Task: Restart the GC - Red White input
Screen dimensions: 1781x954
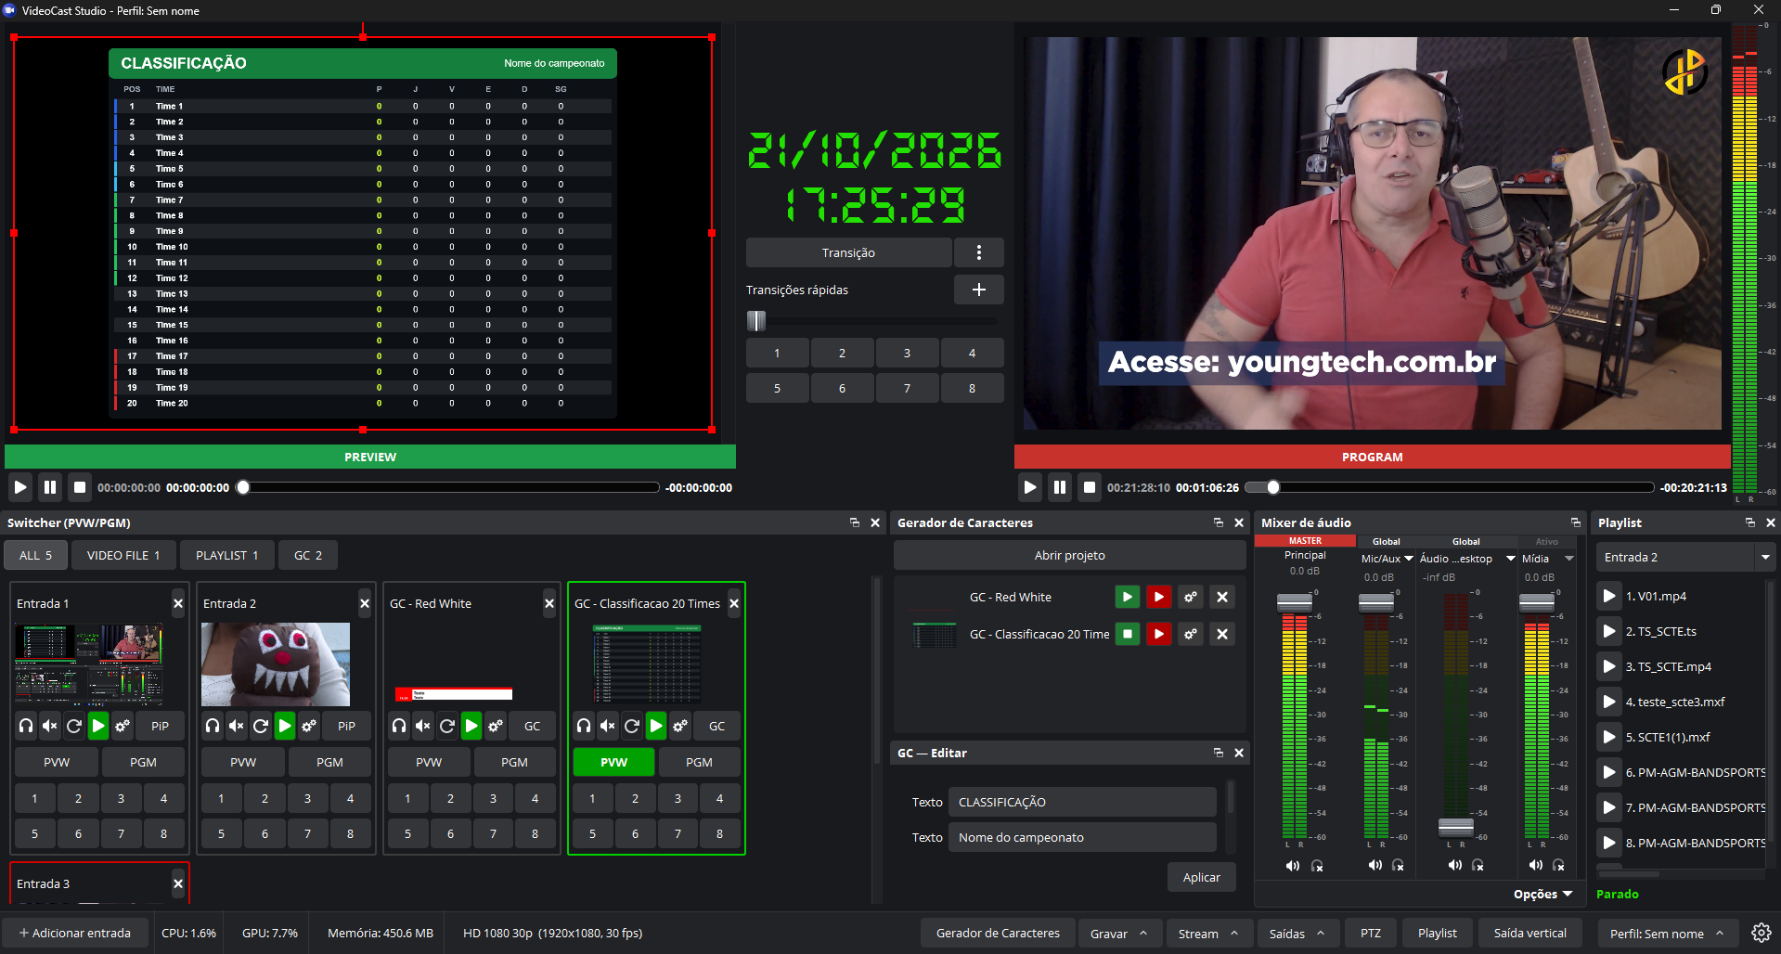Action: pos(447,726)
